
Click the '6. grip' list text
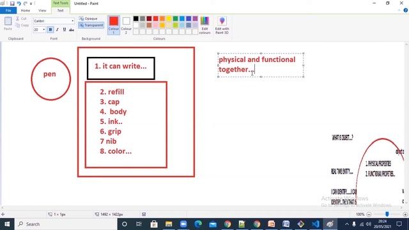[x=111, y=132]
